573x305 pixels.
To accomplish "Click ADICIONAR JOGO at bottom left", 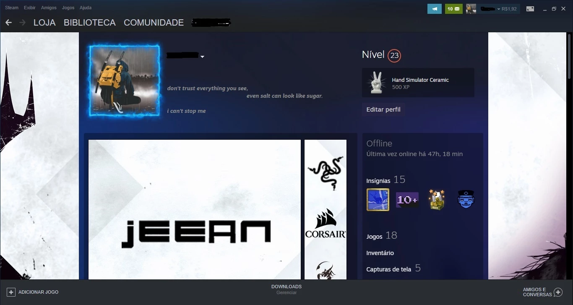I will click(x=39, y=292).
